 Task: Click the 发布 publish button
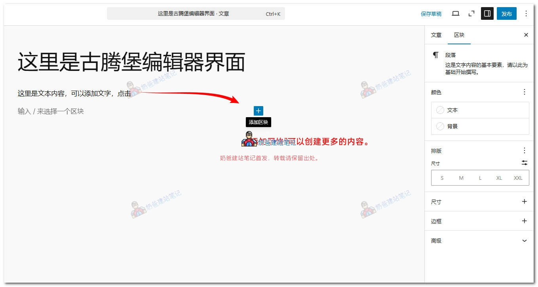tap(506, 13)
